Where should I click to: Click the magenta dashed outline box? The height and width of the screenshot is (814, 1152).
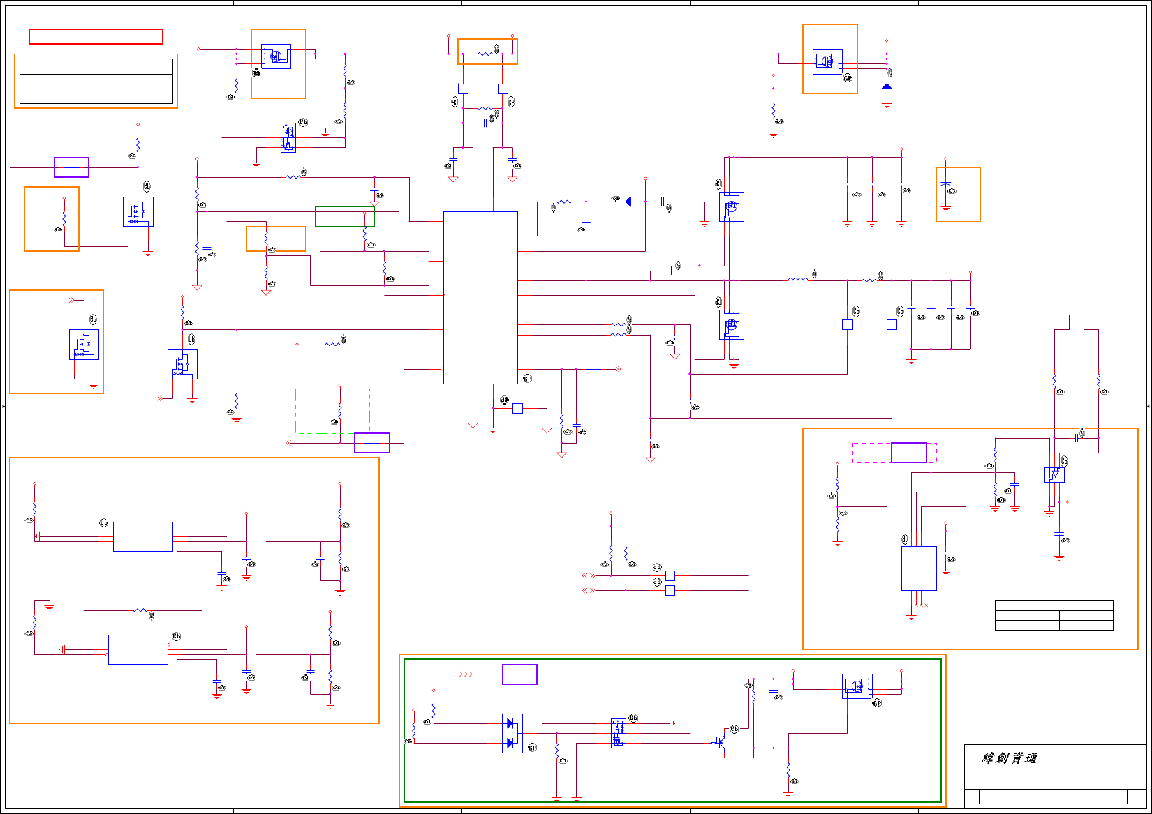coord(894,453)
